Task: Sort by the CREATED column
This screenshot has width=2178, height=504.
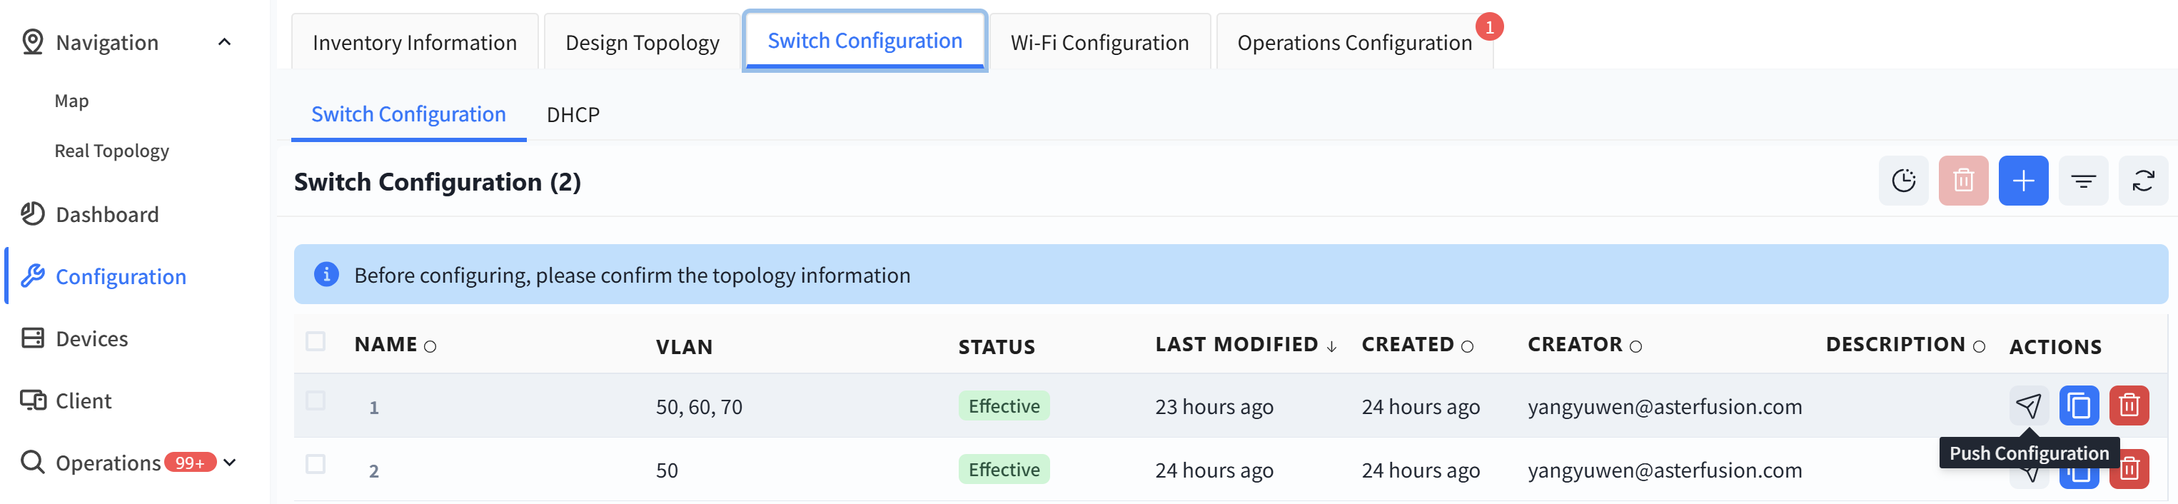Action: [1417, 345]
